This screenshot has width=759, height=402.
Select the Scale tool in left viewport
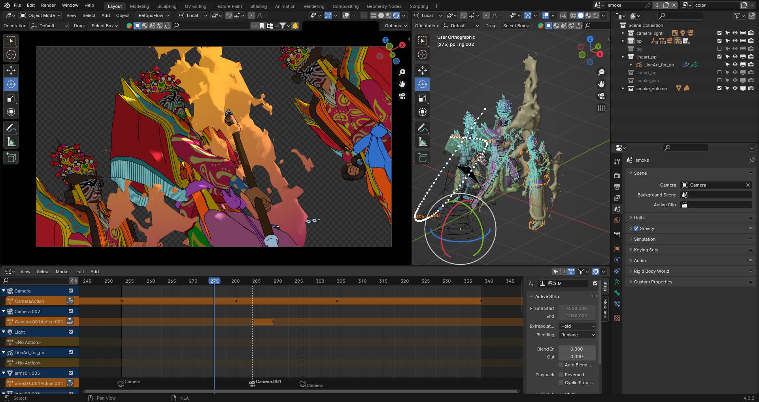[11, 98]
